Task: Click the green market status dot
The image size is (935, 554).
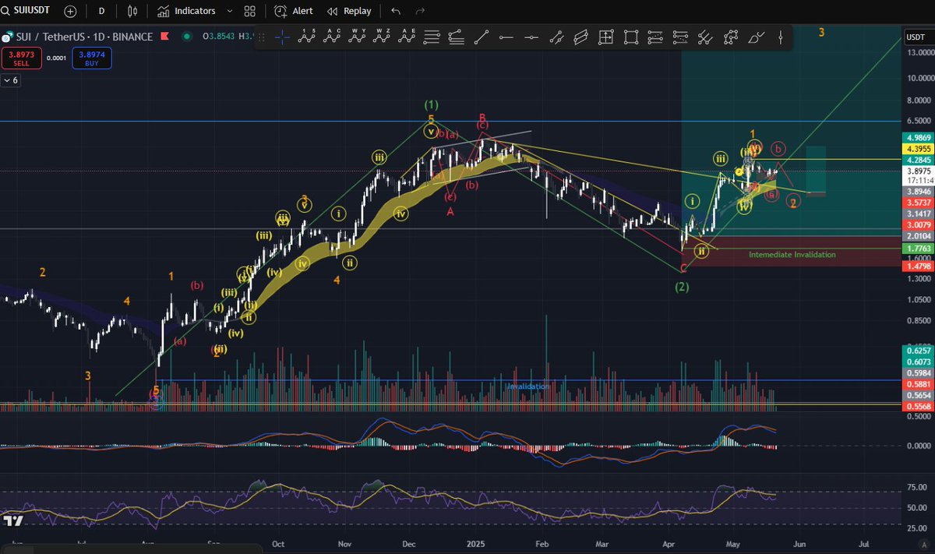Action: (x=185, y=37)
